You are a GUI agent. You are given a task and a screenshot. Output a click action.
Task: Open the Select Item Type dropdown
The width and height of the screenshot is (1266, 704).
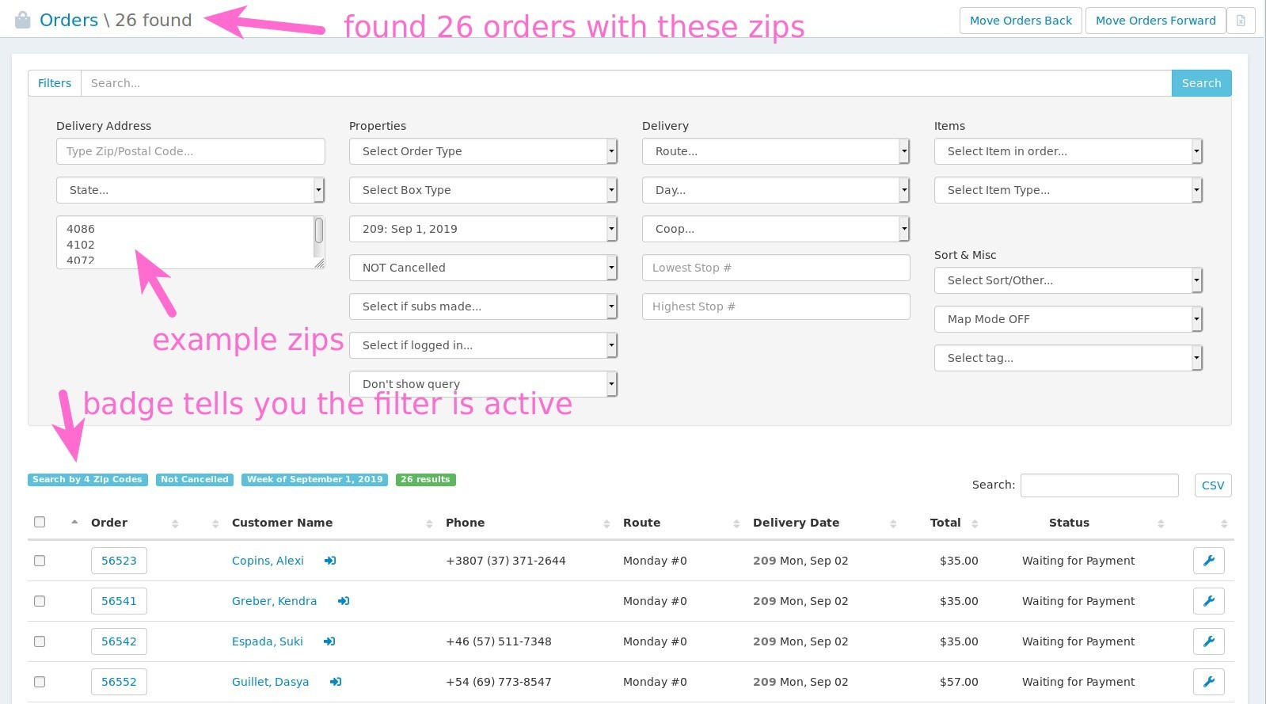1068,190
